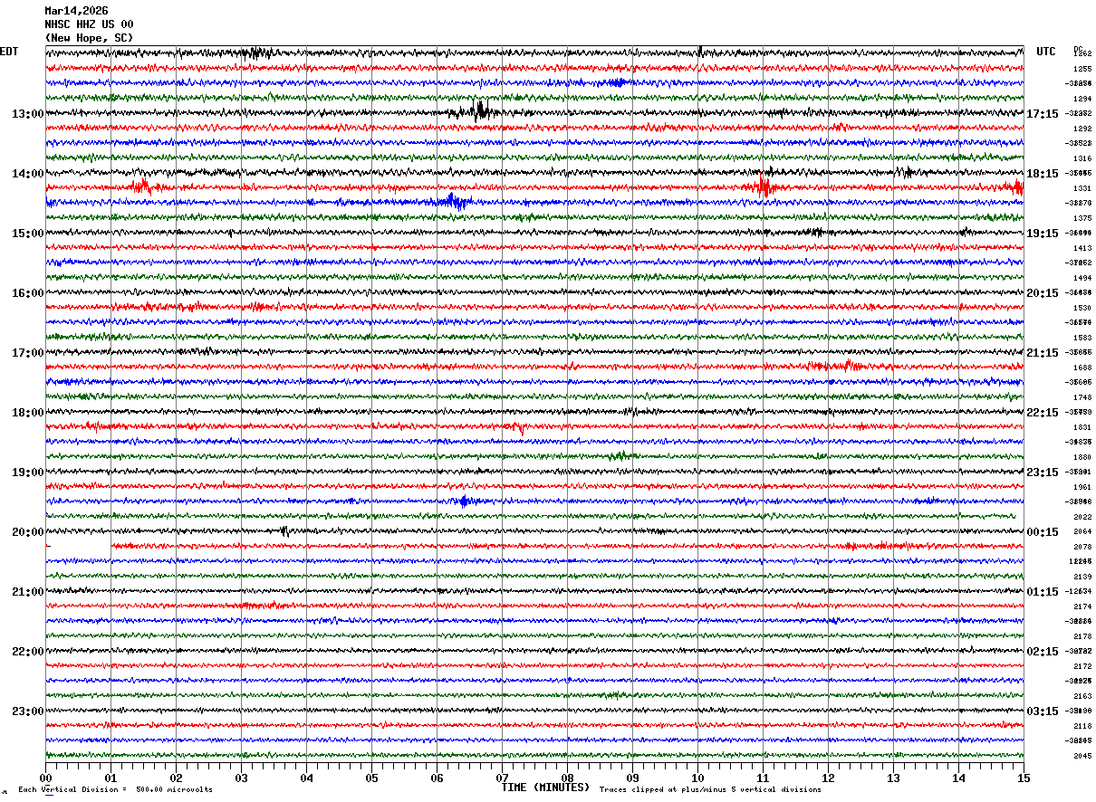Click the "02:15" UTC row label
This screenshot has width=1096, height=802.
click(x=1043, y=652)
